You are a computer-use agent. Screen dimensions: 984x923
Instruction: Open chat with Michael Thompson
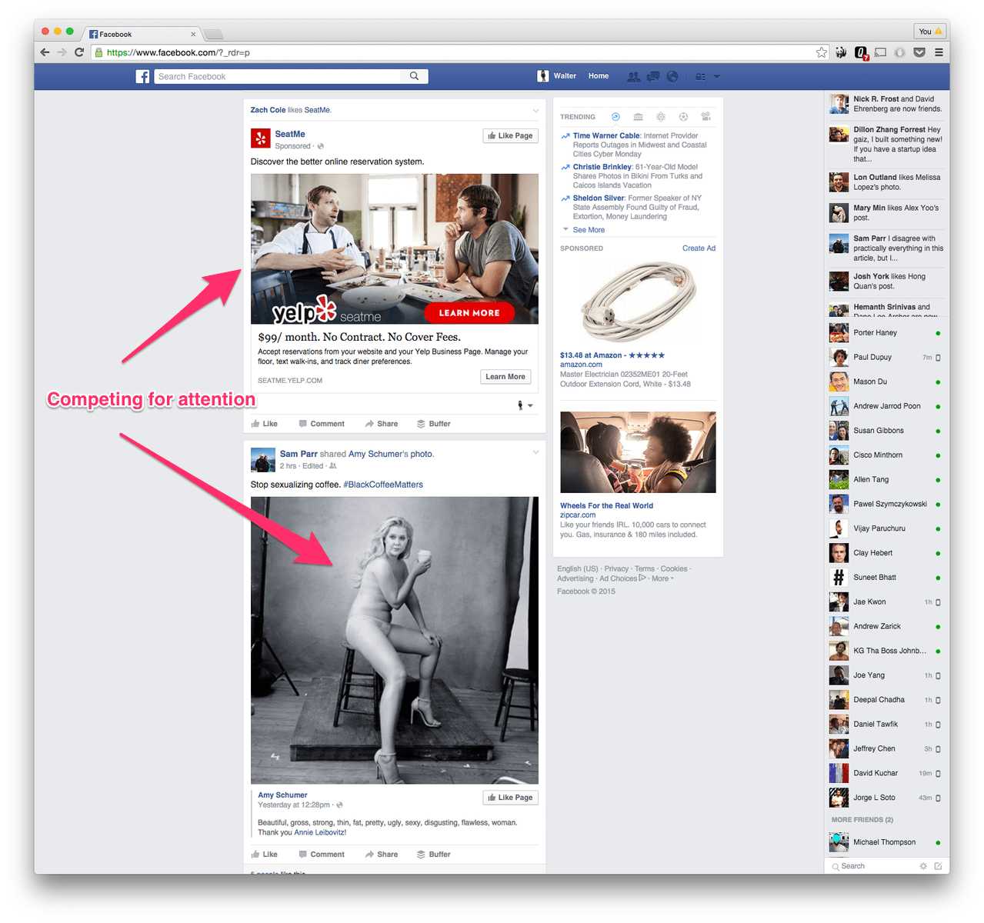point(886,842)
